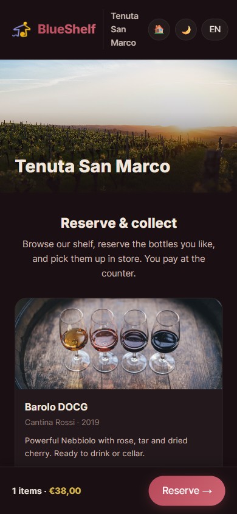Click the BlueShelf brand name
Image resolution: width=237 pixels, height=514 pixels.
point(67,29)
